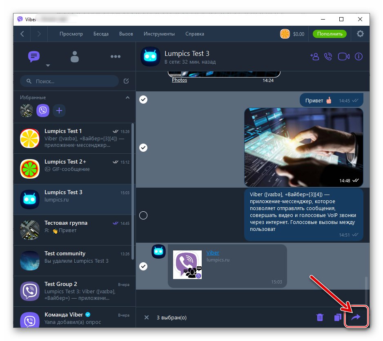This screenshot has height=341, width=383.
Task: Click the conversation scrollbar
Action: pyautogui.click(x=366, y=290)
